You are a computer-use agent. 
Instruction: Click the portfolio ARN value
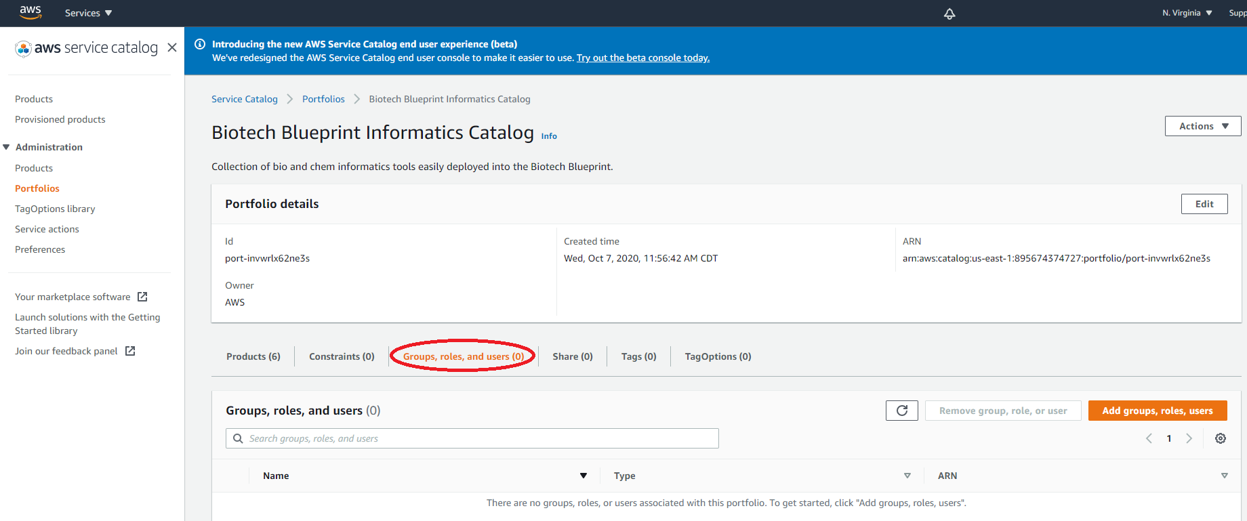(x=1056, y=258)
